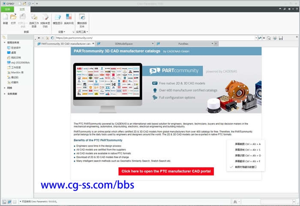Open the 文件 menu tab
The width and height of the screenshot is (300, 206).
pyautogui.click(x=7, y=9)
